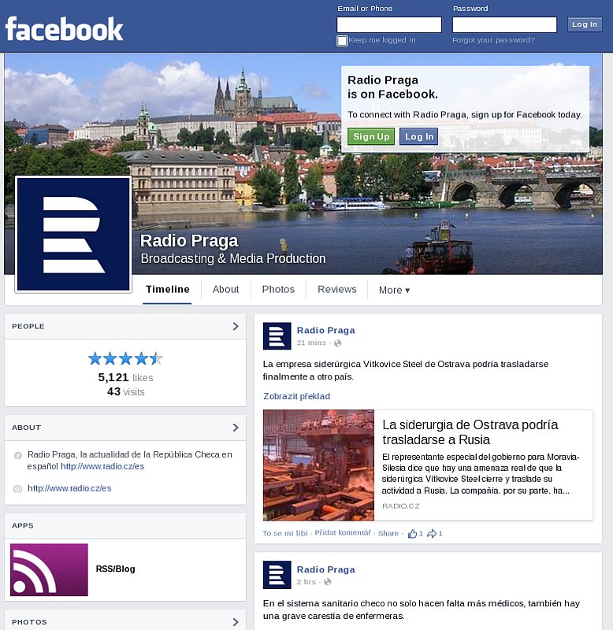Click the star rating in People panel
This screenshot has height=630, width=613.
pos(125,359)
